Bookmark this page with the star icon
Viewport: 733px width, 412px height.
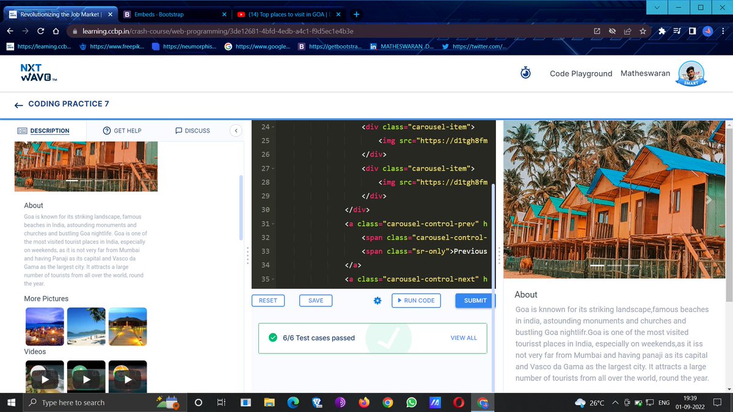(x=643, y=31)
